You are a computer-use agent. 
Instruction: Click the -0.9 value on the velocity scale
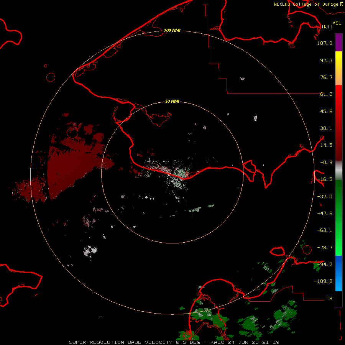coord(326,163)
